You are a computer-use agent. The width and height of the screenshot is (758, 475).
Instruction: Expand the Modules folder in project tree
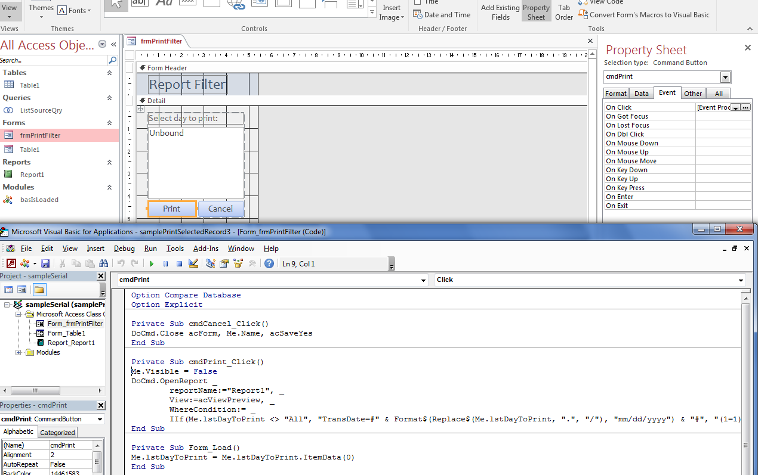19,352
